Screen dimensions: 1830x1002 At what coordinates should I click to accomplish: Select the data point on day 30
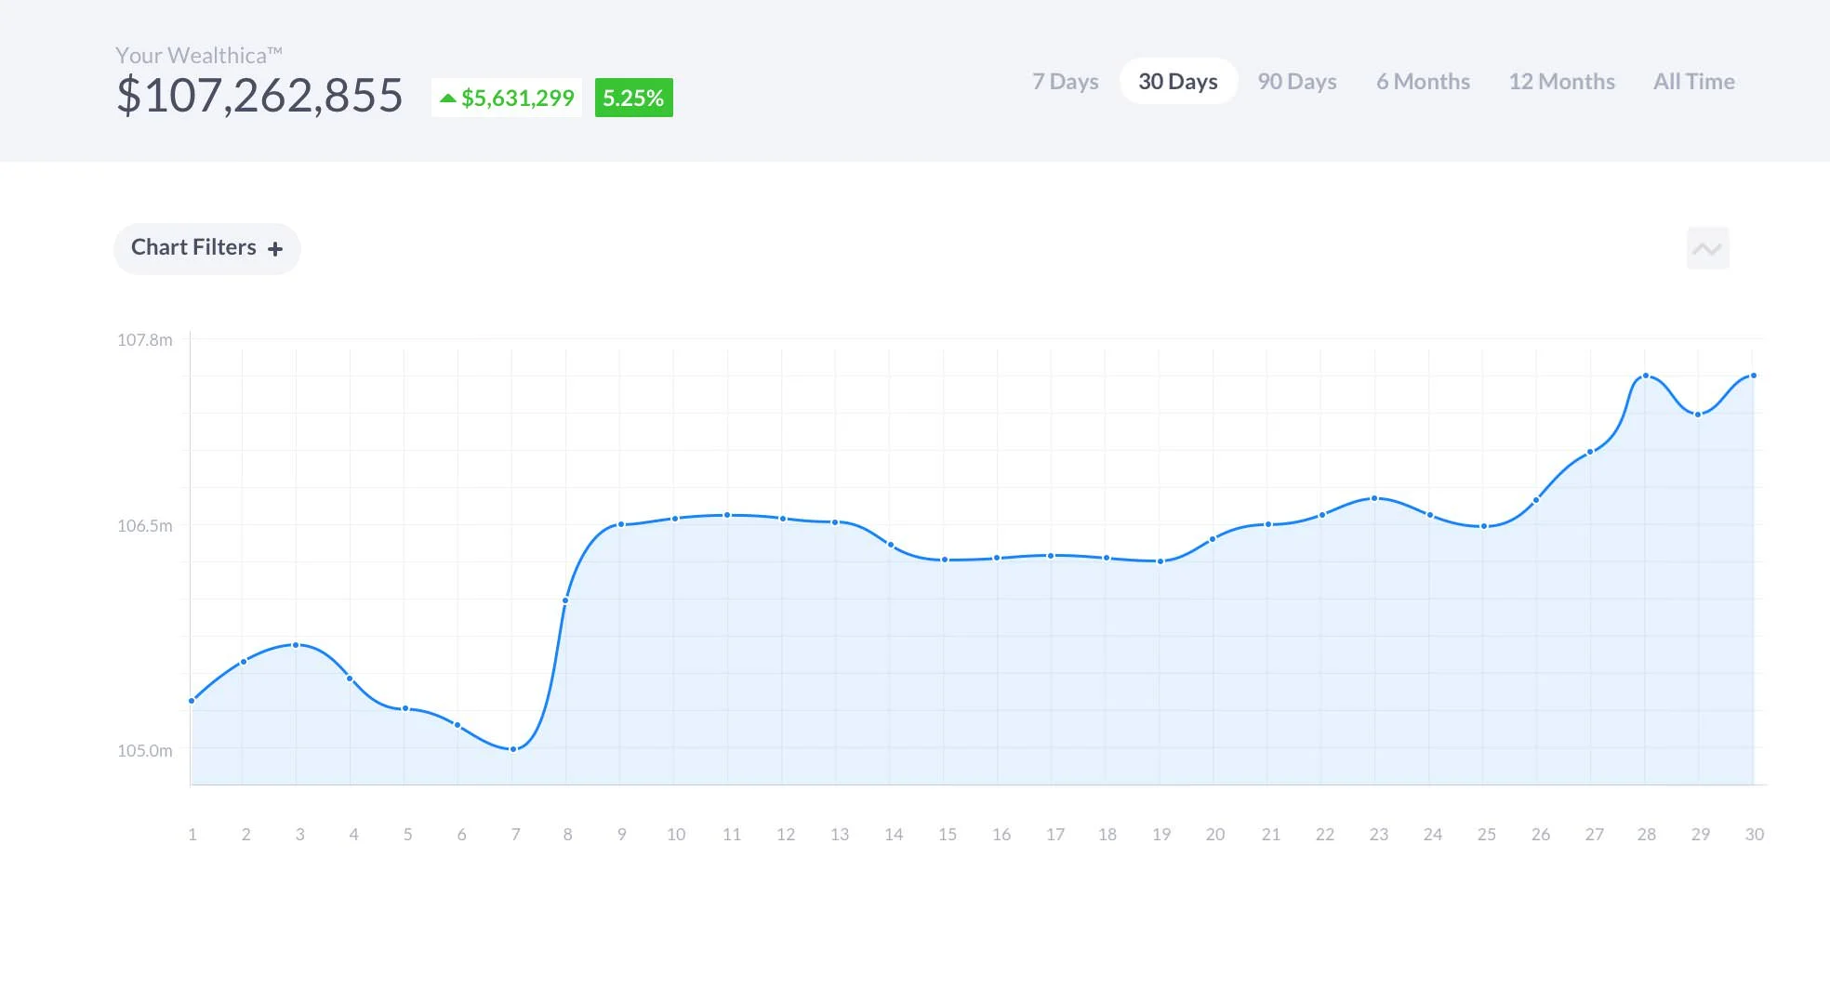point(1754,376)
